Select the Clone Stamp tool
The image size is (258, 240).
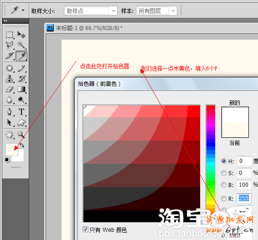[x=10, y=79]
